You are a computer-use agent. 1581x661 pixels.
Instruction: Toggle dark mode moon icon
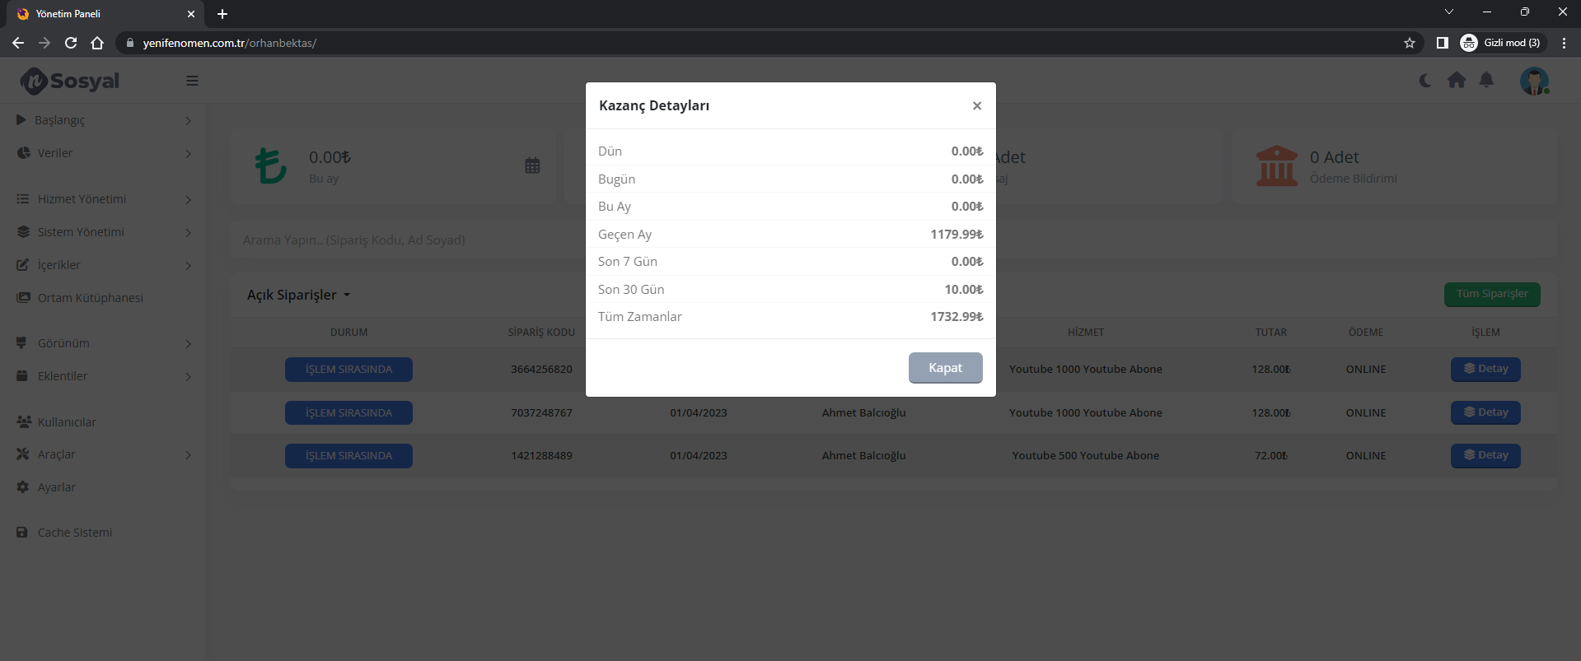click(x=1425, y=81)
